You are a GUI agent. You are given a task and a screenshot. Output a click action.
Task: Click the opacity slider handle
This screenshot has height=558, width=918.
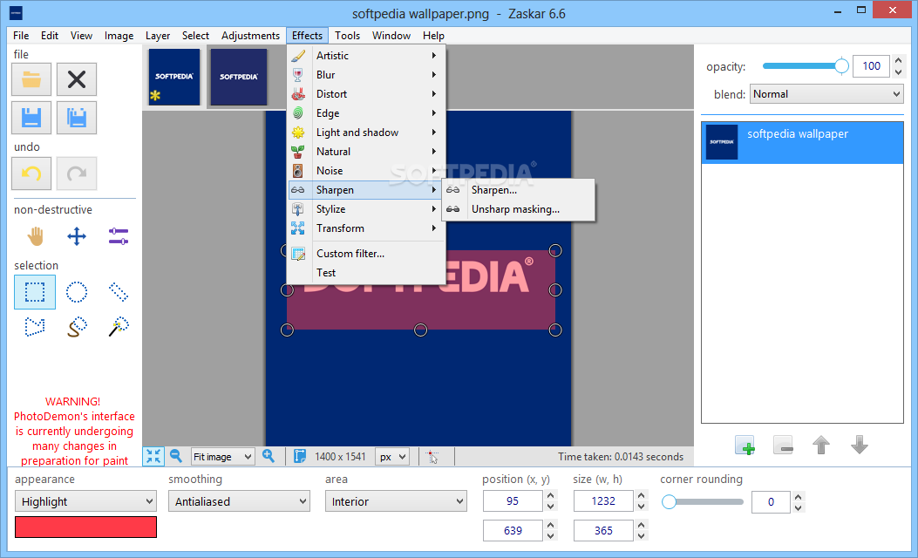(841, 66)
